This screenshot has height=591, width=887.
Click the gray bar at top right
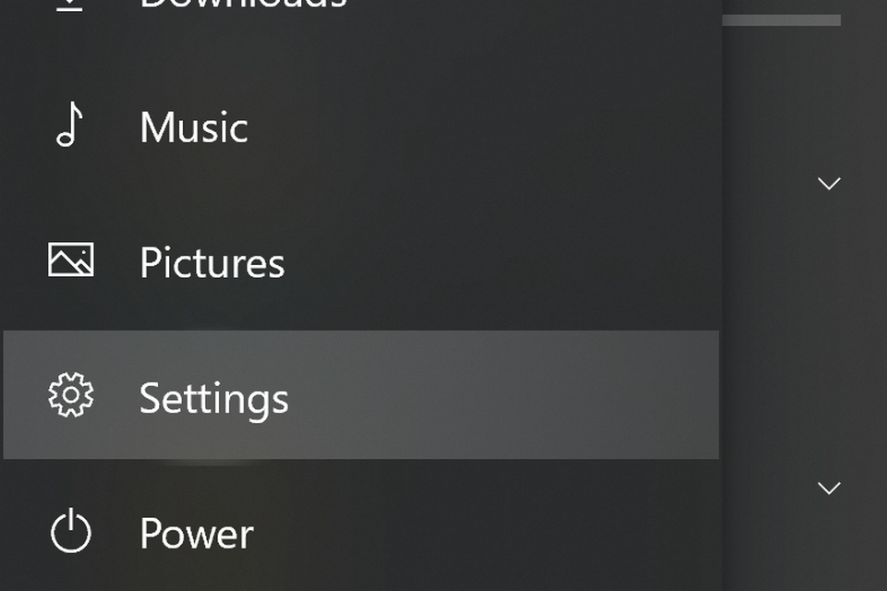click(781, 19)
